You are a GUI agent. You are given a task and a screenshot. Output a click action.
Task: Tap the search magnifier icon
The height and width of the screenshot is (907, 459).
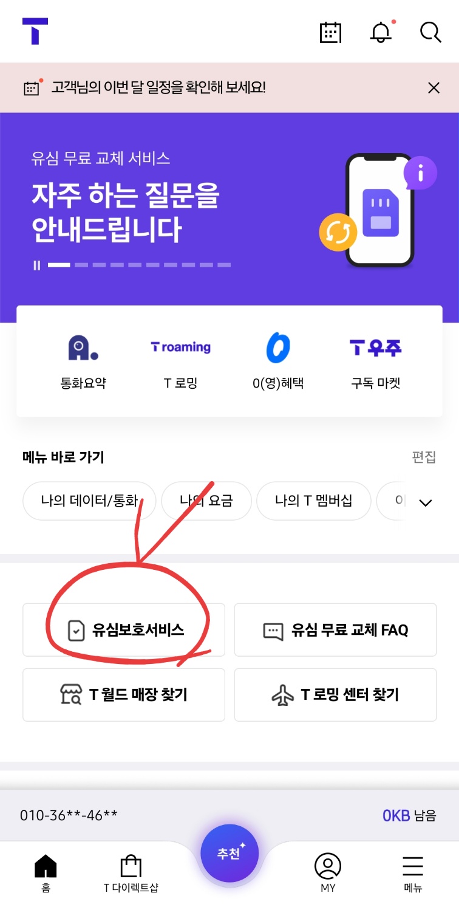tap(430, 32)
